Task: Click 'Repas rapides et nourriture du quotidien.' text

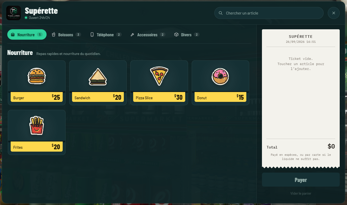Action: (x=68, y=54)
